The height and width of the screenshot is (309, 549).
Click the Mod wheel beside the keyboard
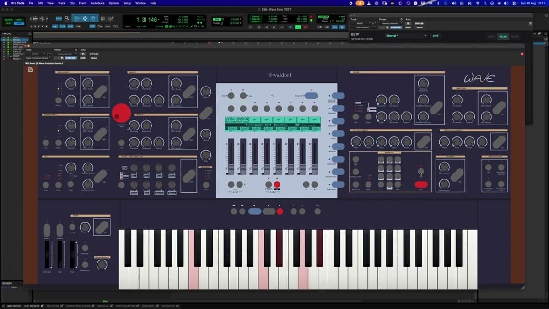tap(59, 255)
